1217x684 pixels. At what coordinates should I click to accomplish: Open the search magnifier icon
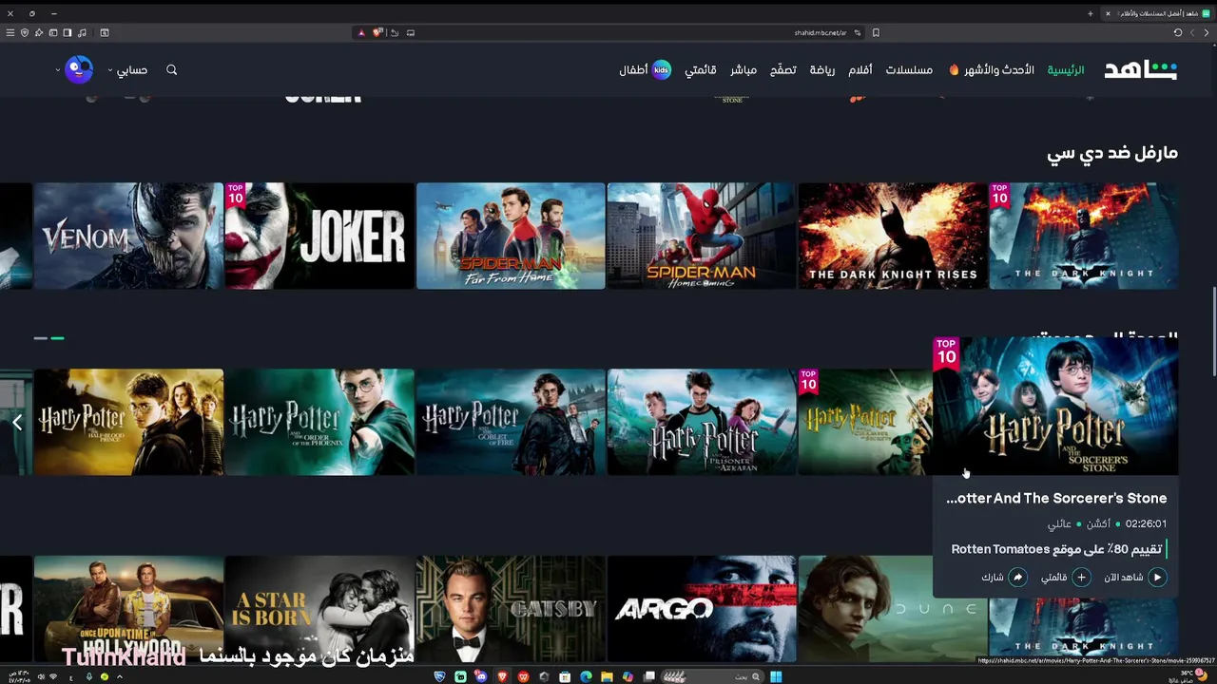click(x=172, y=70)
